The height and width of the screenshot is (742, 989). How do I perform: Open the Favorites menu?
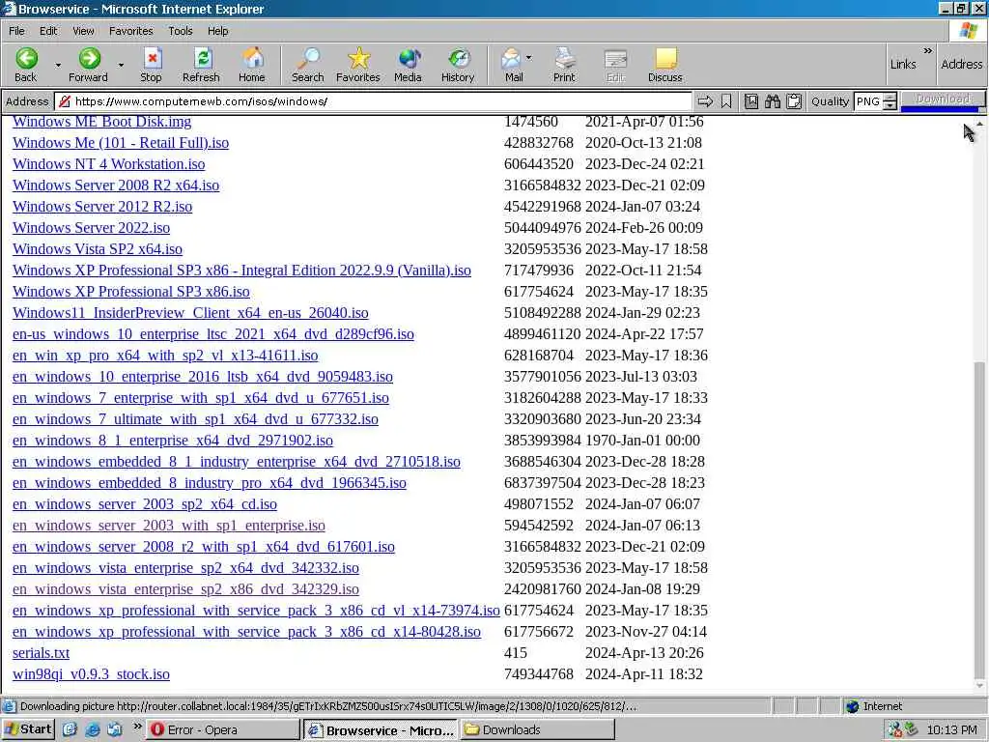[130, 31]
